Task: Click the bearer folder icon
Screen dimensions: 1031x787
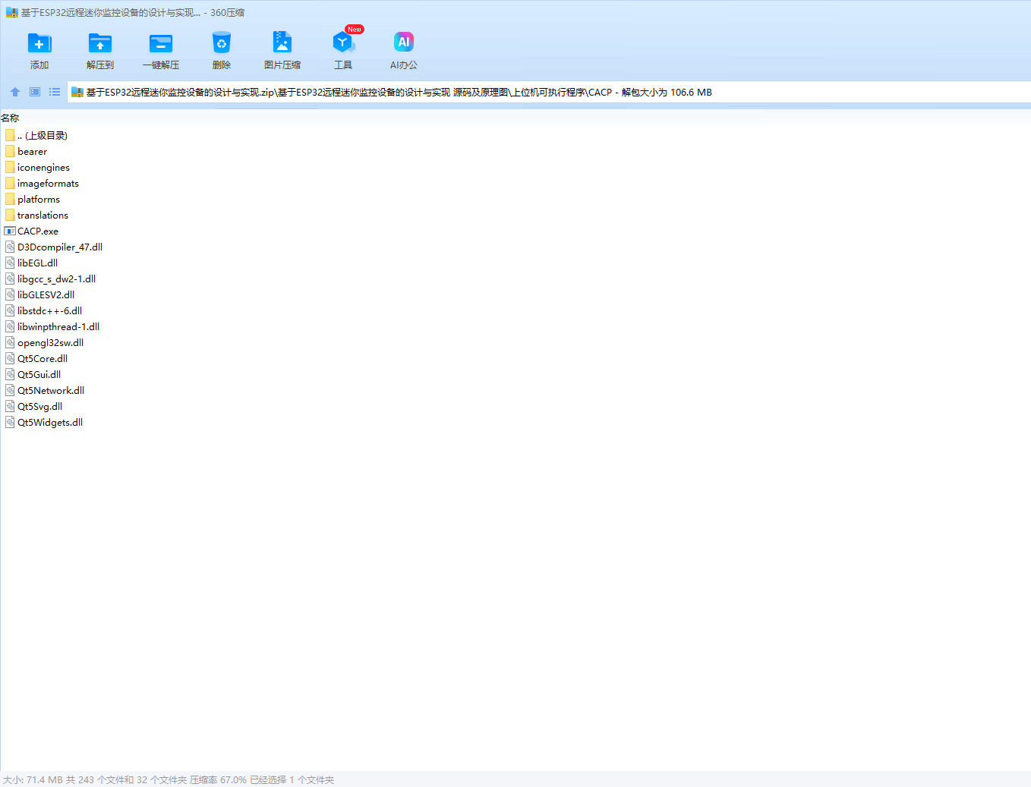Action: pyautogui.click(x=10, y=152)
